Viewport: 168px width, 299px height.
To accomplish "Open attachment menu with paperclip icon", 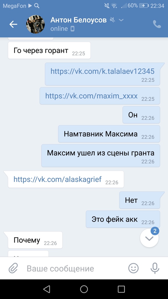I will click(x=13, y=268).
